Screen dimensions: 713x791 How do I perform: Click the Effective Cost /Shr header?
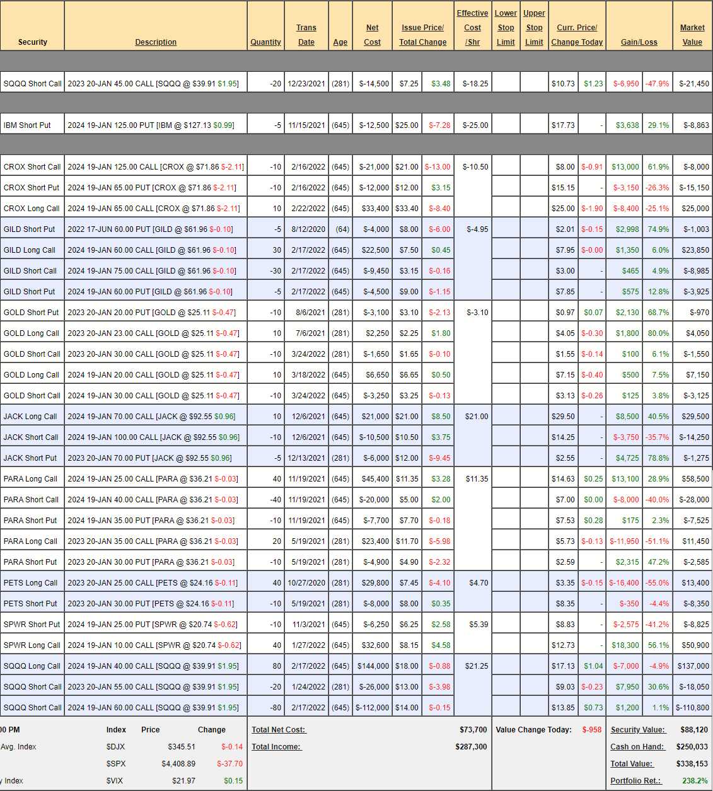point(472,28)
